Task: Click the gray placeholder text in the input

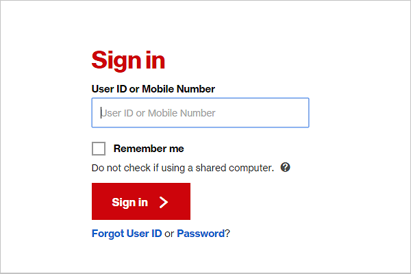Action: pos(159,113)
